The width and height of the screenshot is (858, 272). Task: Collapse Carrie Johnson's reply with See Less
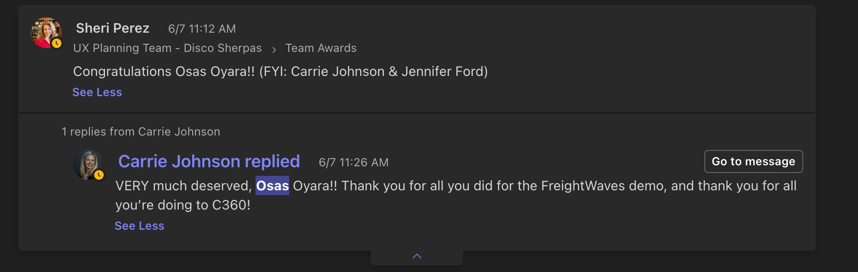(x=139, y=226)
